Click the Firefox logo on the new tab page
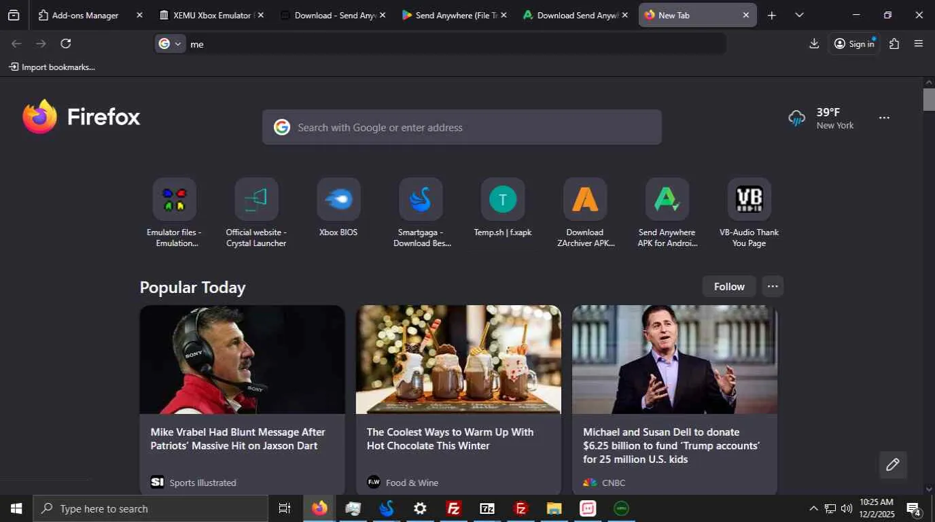 click(39, 116)
